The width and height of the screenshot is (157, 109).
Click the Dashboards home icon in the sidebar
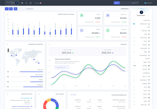click(x=149, y=24)
